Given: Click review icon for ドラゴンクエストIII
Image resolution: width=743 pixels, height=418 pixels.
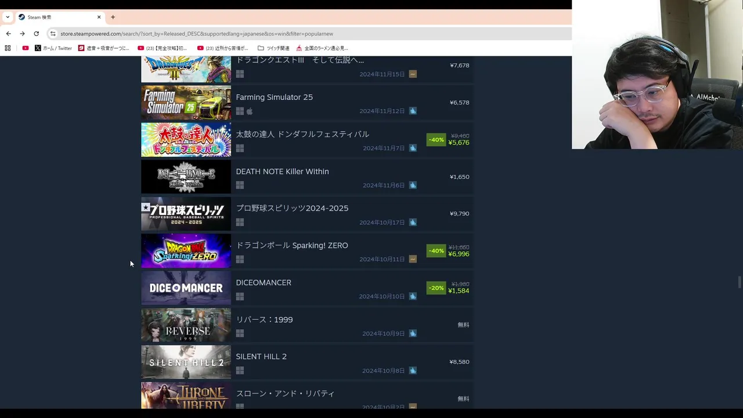Looking at the screenshot, I should click(413, 74).
